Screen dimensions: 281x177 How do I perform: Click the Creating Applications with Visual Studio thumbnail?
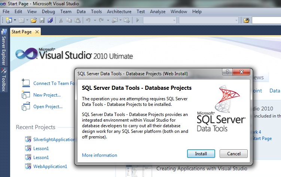pos(139,171)
